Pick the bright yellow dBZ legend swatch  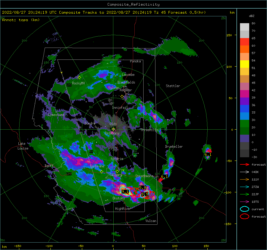coord(244,64)
